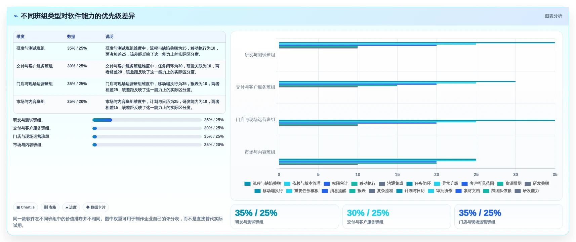Toggle 任务闭环 legend entry
Viewport: 576px width, 242px height.
419,184
